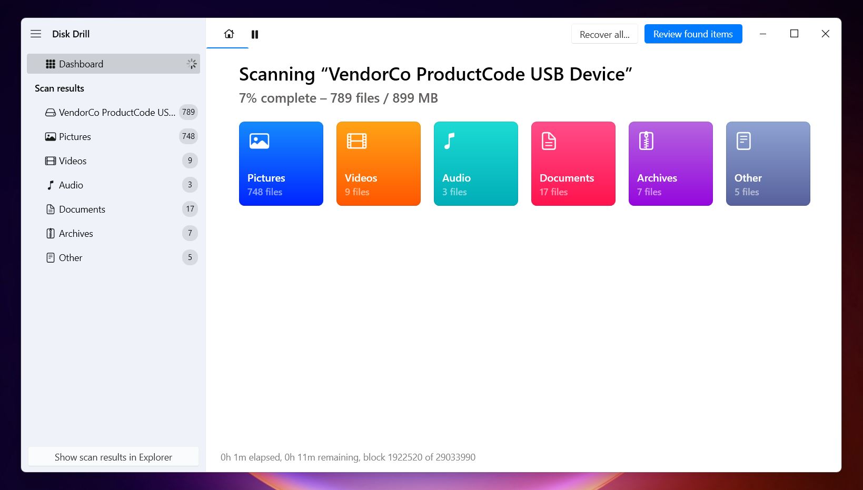Viewport: 863px width, 490px height.
Task: Click the 7 count badge beside Archives
Action: click(x=190, y=233)
